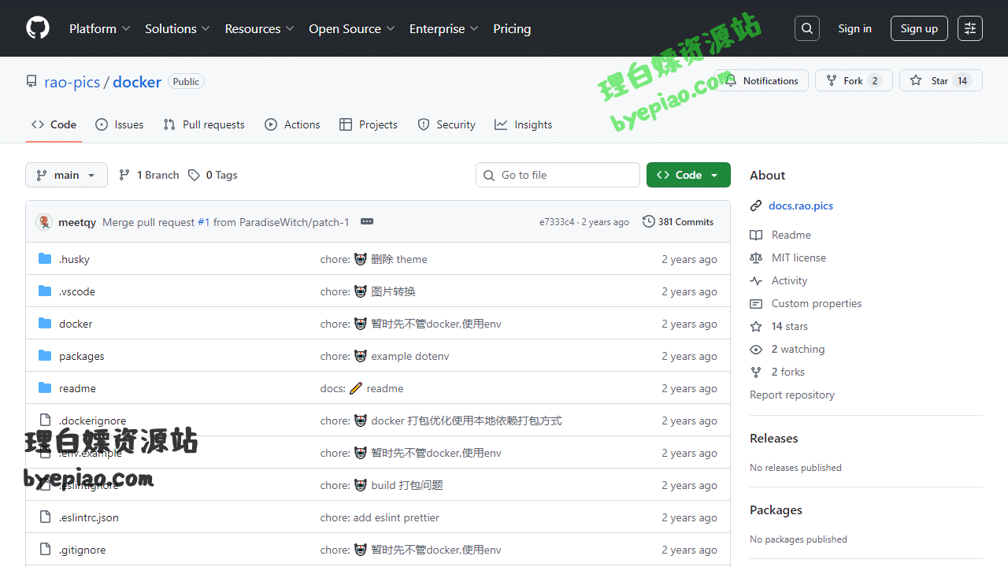Viewport: 1008px width, 567px height.
Task: Click the book icon next to Readme
Action: 756,235
